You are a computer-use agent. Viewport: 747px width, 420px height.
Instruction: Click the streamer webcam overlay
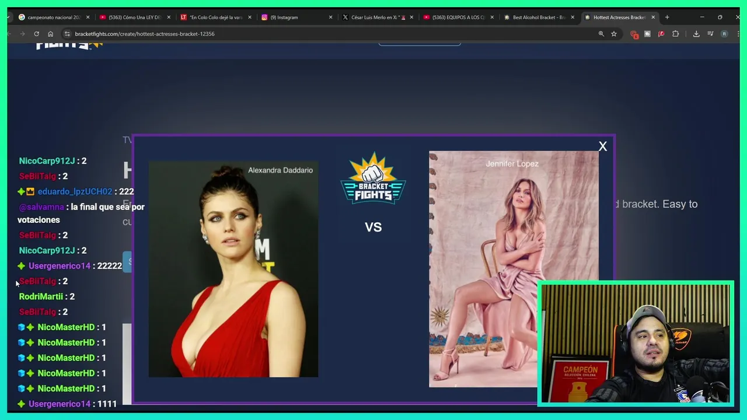[x=636, y=344]
